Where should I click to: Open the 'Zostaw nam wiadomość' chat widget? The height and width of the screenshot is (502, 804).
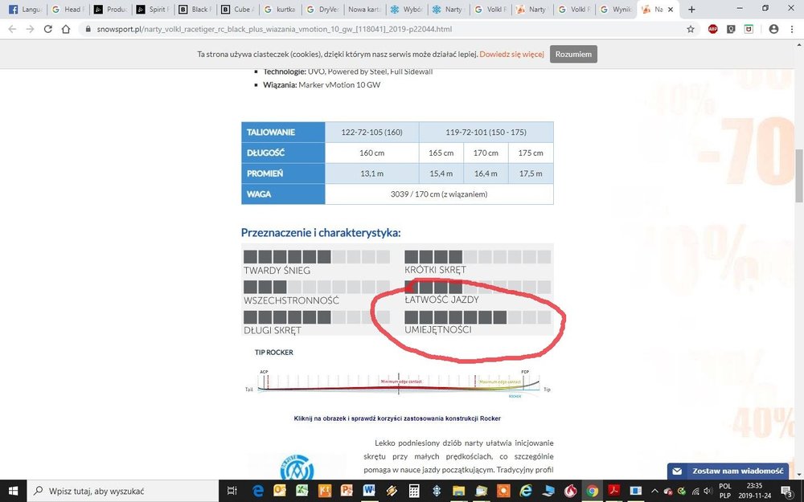[x=728, y=471]
